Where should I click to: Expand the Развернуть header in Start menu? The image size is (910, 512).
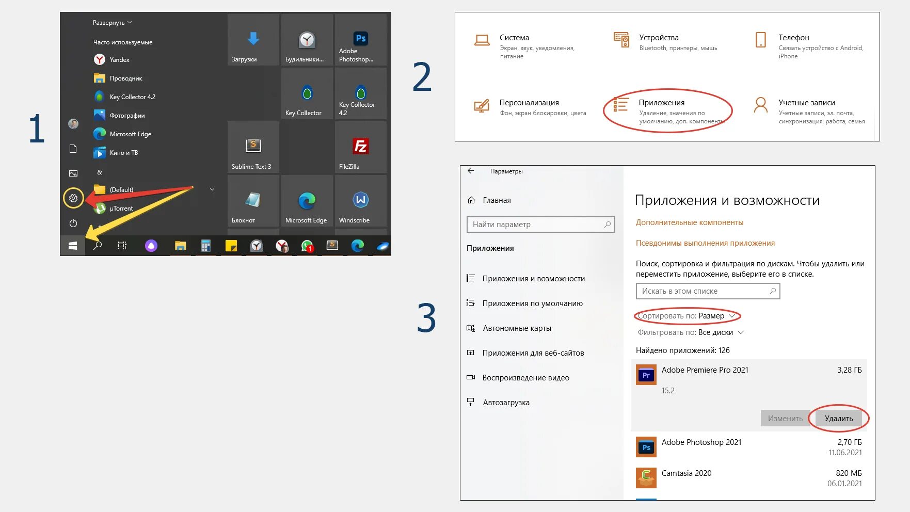[112, 23]
